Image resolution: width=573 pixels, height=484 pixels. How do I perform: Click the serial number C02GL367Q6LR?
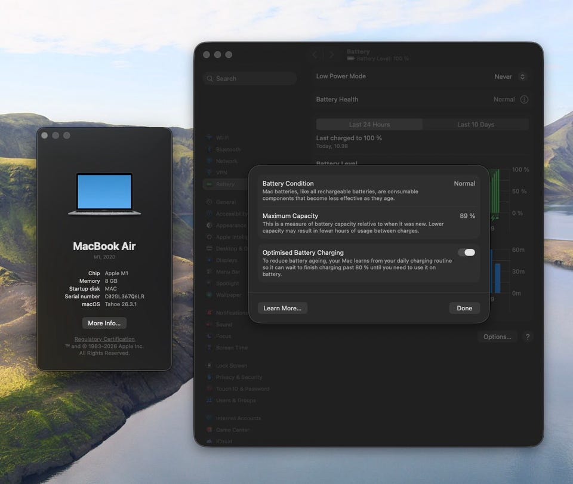click(x=125, y=296)
